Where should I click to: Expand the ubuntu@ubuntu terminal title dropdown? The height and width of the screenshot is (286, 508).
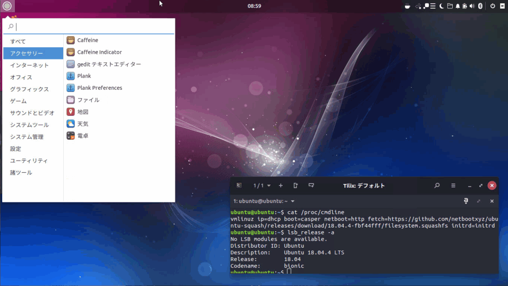click(264, 201)
